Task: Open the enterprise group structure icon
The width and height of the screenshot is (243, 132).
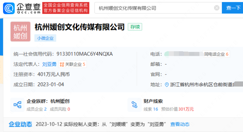Action: 17,105
